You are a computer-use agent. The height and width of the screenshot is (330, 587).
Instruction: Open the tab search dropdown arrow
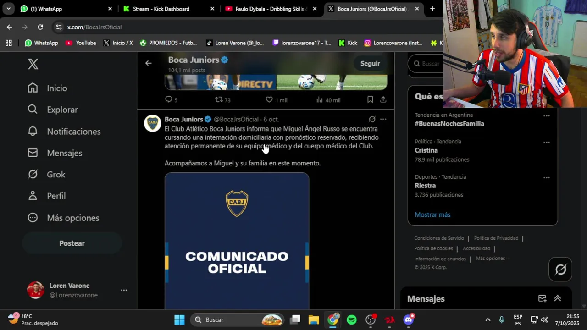[x=8, y=9]
